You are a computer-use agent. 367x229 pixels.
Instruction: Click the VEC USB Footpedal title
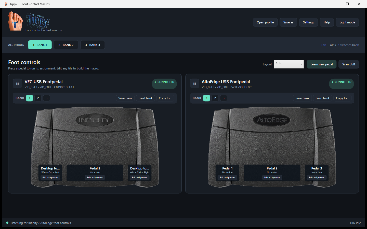(x=44, y=82)
